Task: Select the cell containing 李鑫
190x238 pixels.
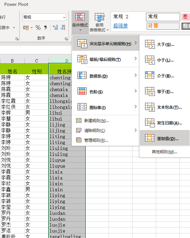Action: click(12, 190)
